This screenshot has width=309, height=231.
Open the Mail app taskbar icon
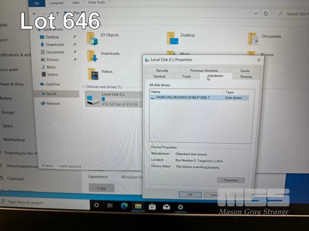pyautogui.click(x=166, y=207)
